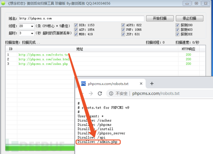Image resolution: width=213 pixels, height=154 pixels.
Task: Click the 200 response for row 2
Action: pos(188,59)
